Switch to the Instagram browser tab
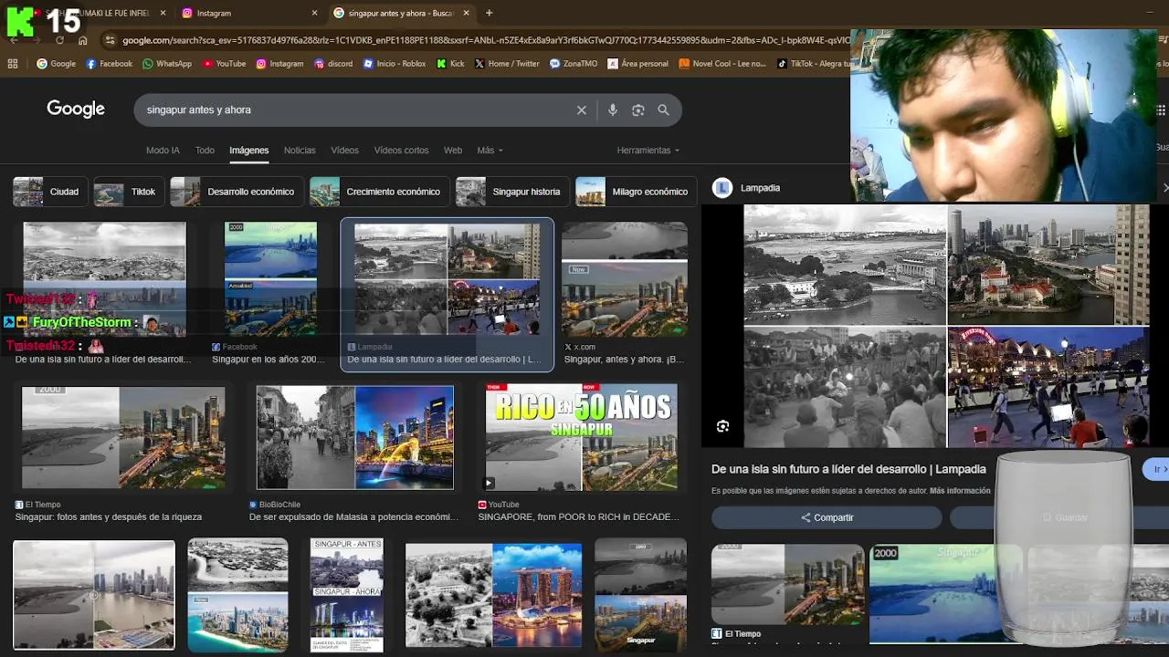The width and height of the screenshot is (1169, 657). click(x=247, y=13)
